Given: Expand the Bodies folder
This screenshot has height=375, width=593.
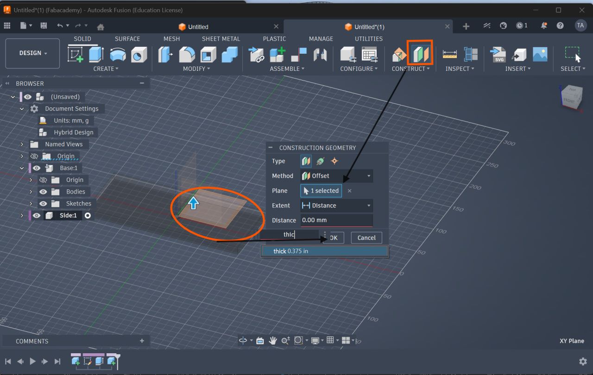Looking at the screenshot, I should (31, 192).
